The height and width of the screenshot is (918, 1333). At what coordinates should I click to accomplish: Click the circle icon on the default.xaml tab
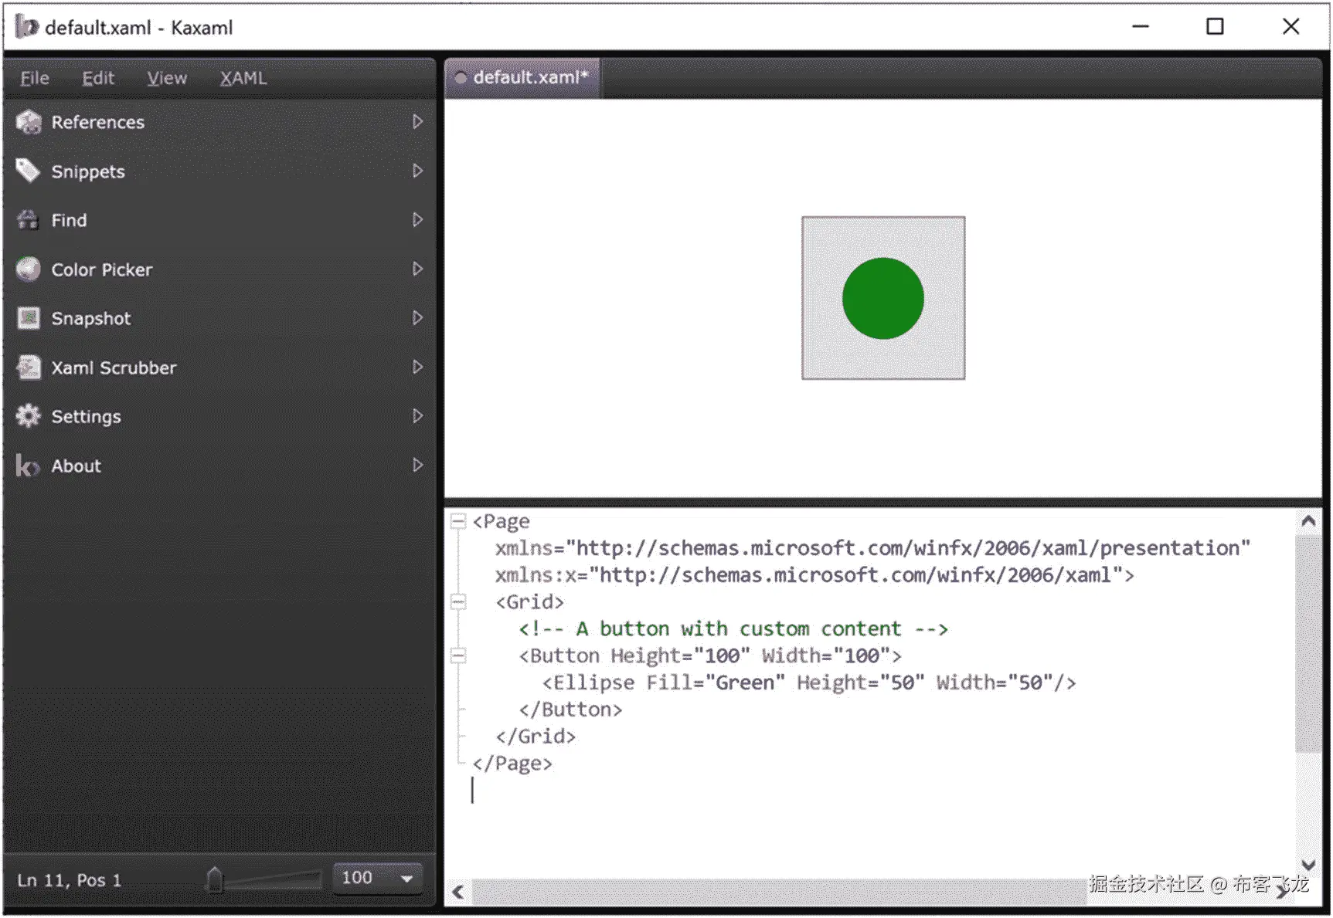coord(461,77)
